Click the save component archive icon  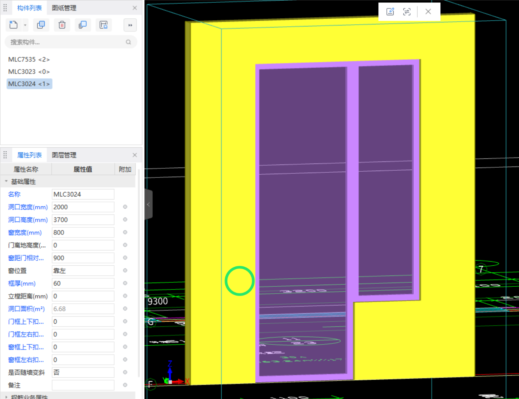[103, 25]
